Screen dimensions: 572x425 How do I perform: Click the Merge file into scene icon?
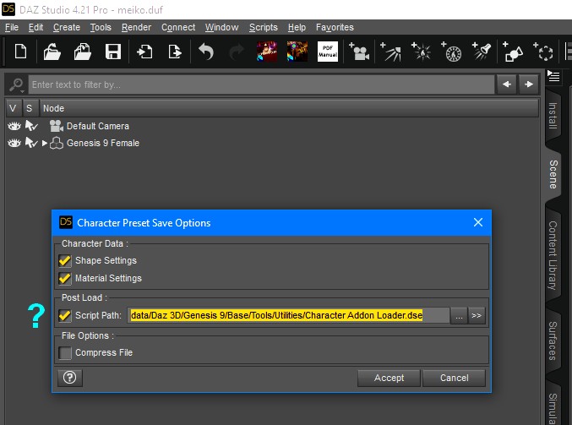[83, 52]
